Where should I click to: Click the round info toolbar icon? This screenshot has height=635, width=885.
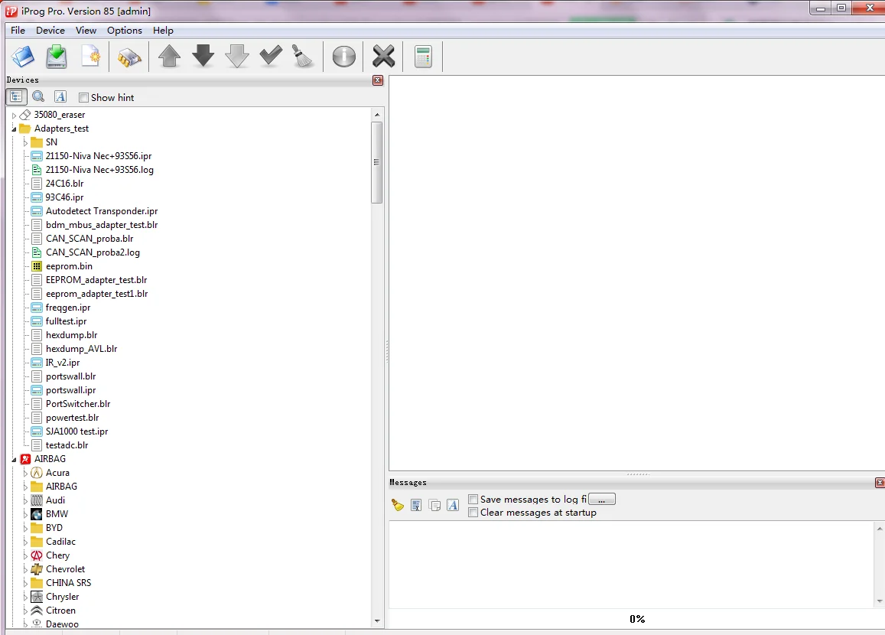tap(343, 57)
